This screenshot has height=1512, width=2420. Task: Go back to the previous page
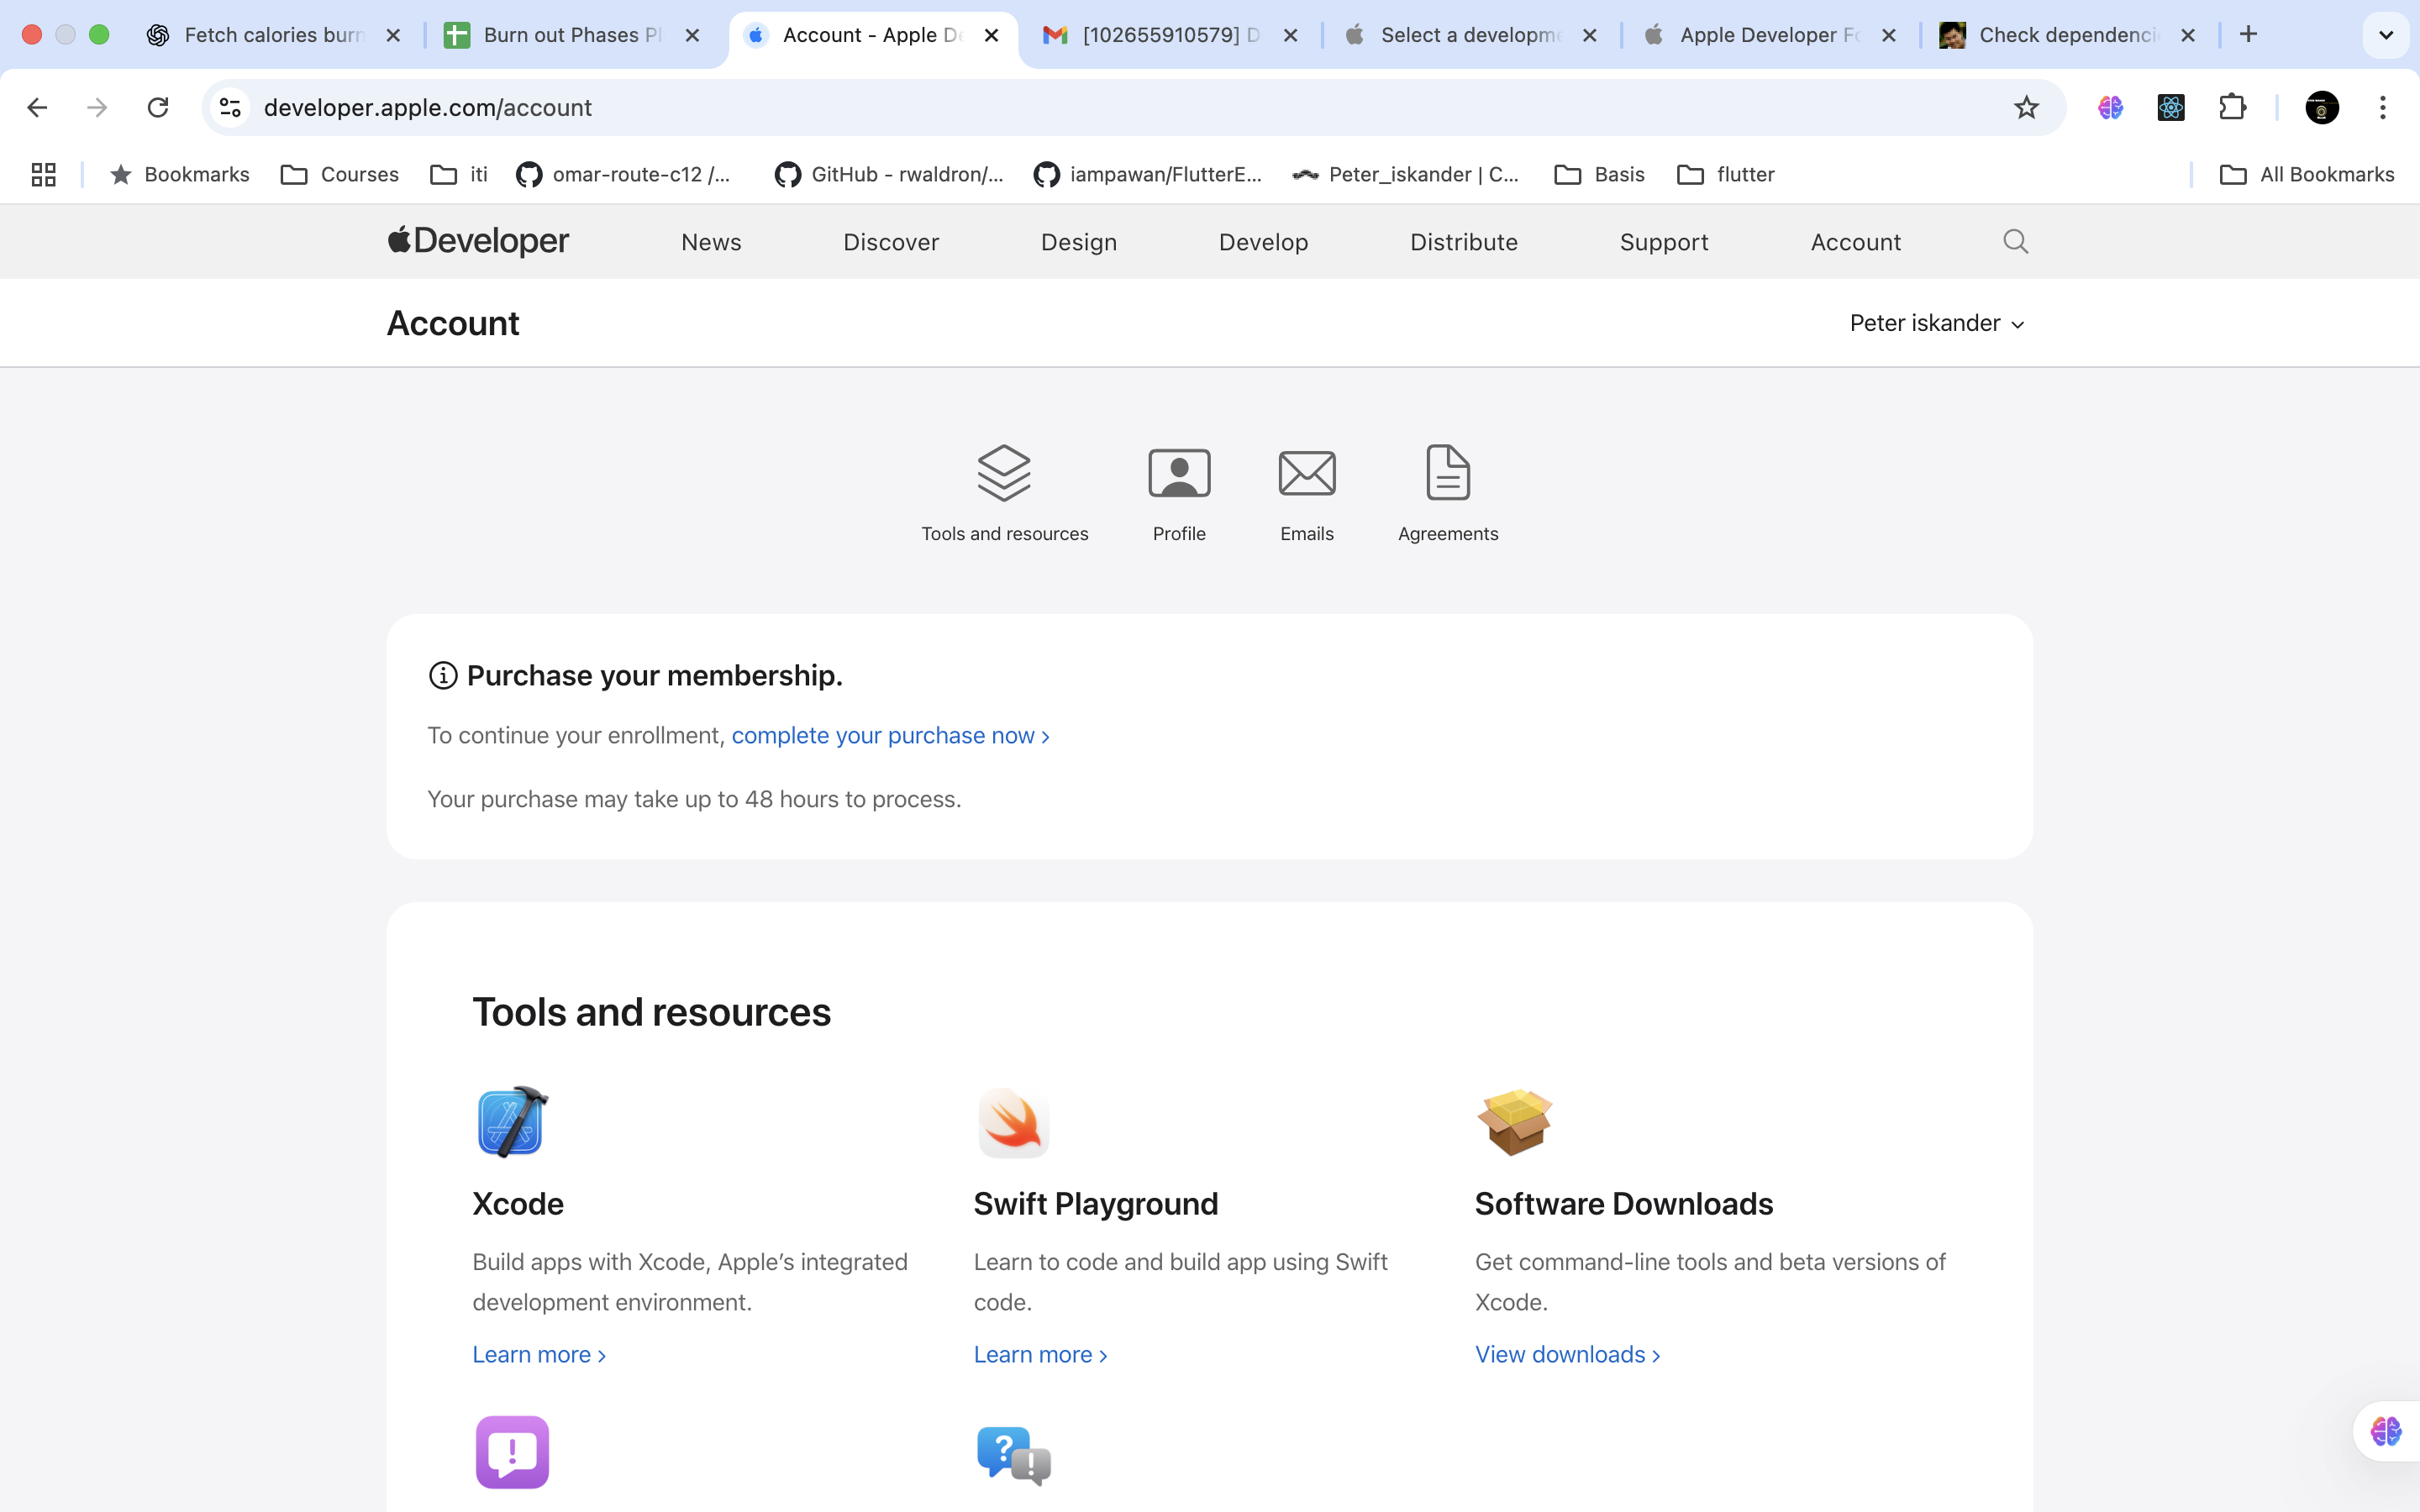pyautogui.click(x=37, y=108)
